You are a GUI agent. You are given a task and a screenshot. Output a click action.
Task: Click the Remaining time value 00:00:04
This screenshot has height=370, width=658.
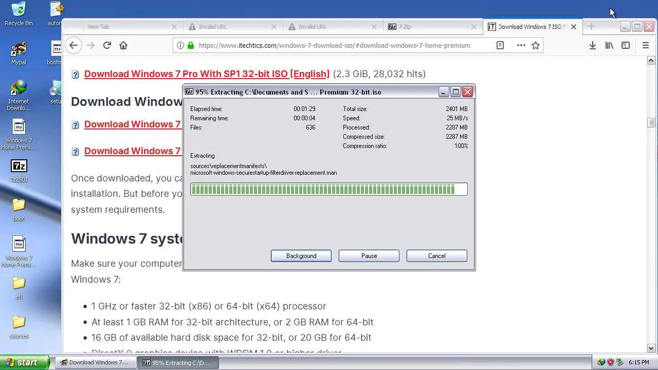[304, 118]
